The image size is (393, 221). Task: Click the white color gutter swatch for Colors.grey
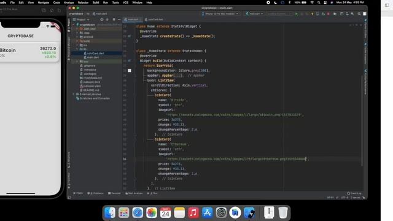pos(130,71)
